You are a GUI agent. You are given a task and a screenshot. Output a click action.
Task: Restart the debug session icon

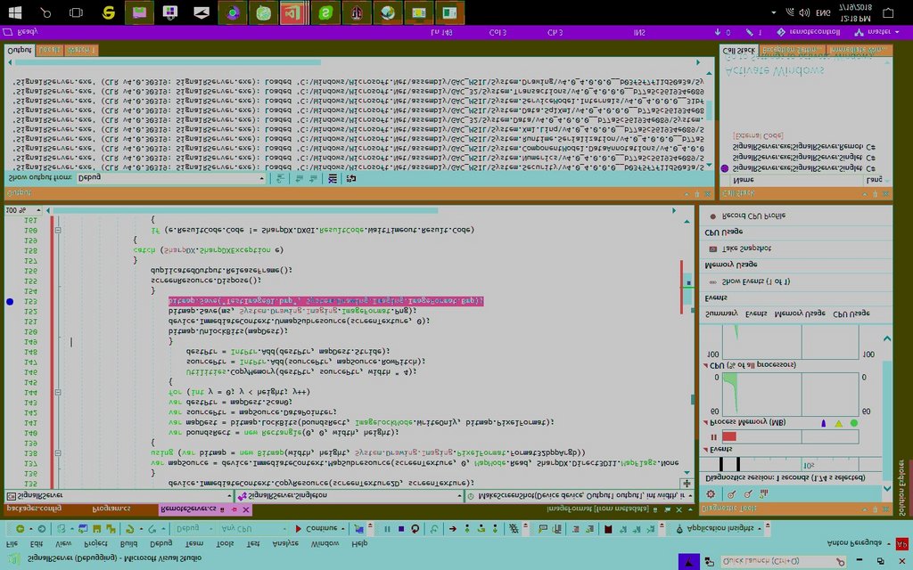pyautogui.click(x=415, y=529)
